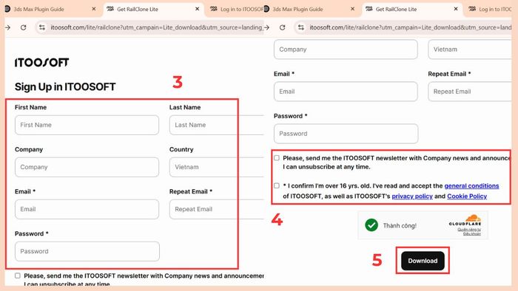Click the left window address bar URL

[x=157, y=27]
